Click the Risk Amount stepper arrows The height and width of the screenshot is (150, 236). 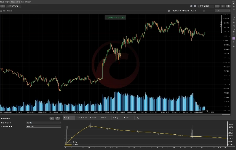(x=60, y=123)
